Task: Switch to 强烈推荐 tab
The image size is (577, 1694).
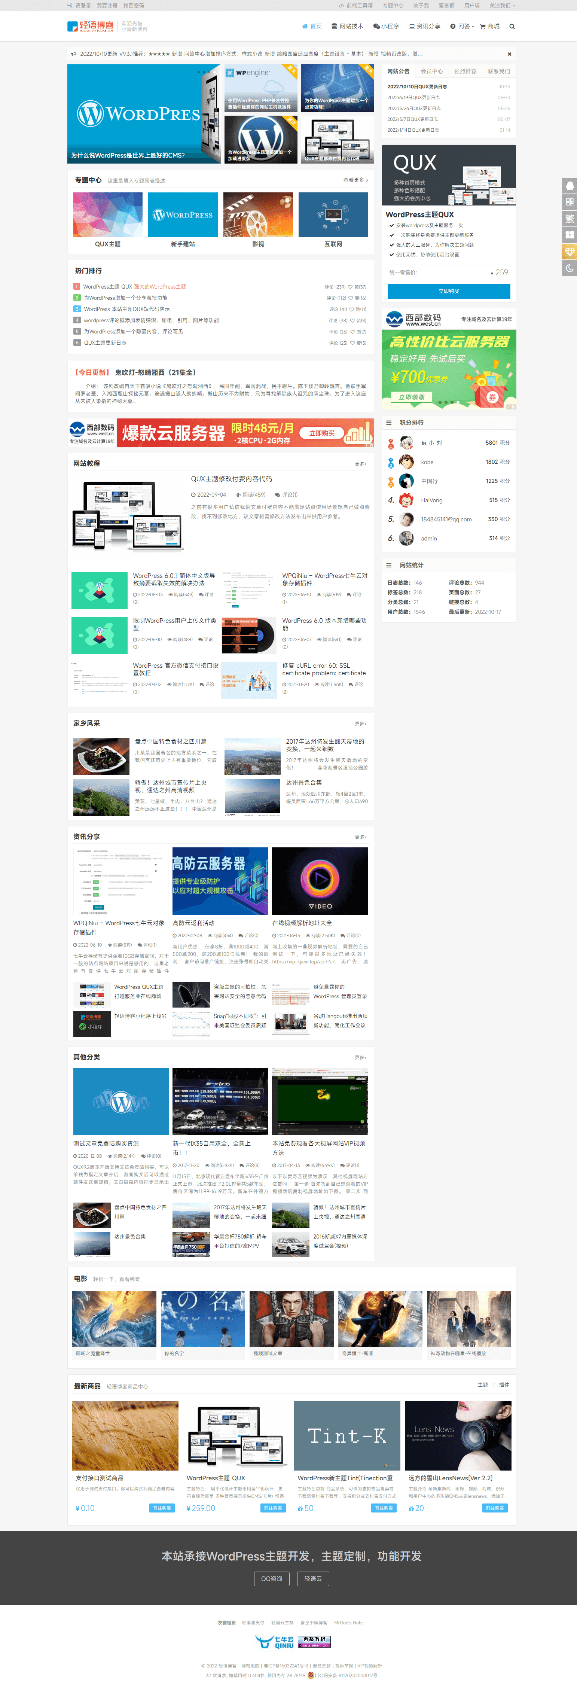Action: [x=465, y=71]
